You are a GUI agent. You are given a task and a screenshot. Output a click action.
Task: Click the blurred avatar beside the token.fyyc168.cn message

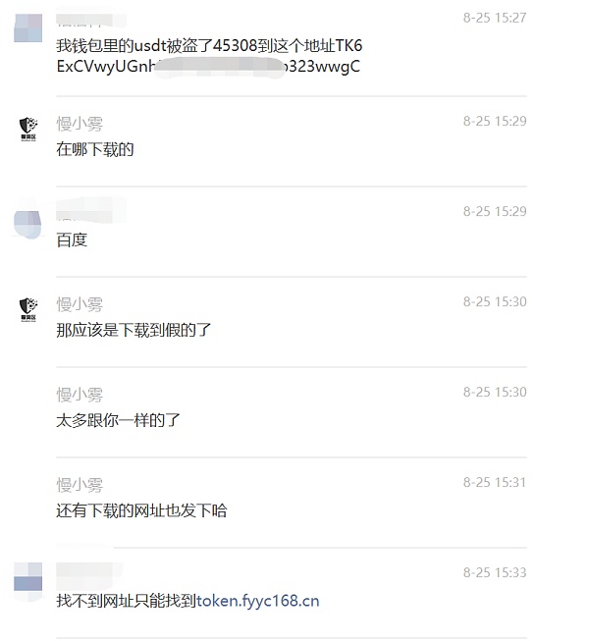coord(27,576)
